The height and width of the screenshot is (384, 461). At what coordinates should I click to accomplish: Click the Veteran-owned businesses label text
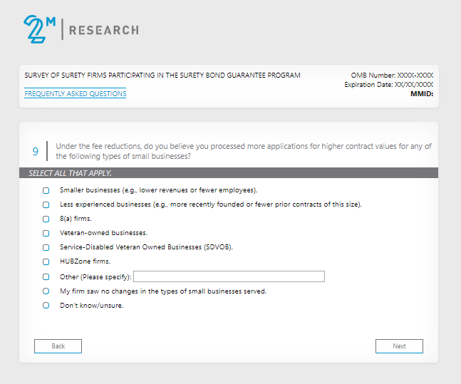[103, 233]
